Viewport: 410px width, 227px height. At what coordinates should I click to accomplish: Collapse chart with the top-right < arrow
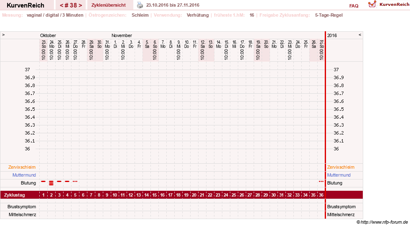[x=360, y=35]
